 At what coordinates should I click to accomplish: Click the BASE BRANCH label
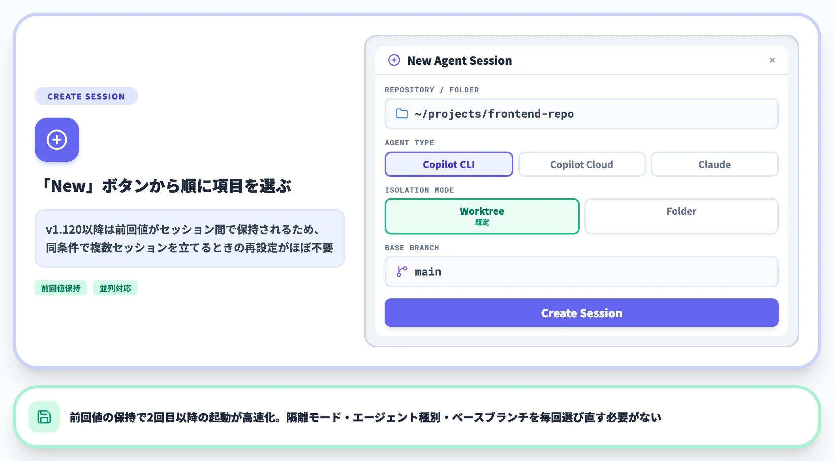tap(412, 248)
